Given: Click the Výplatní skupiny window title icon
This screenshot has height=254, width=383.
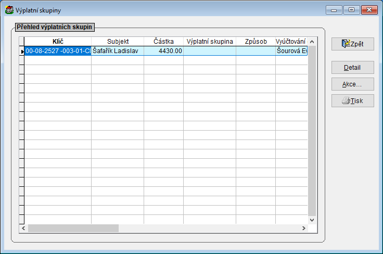Looking at the screenshot, I should pyautogui.click(x=9, y=10).
